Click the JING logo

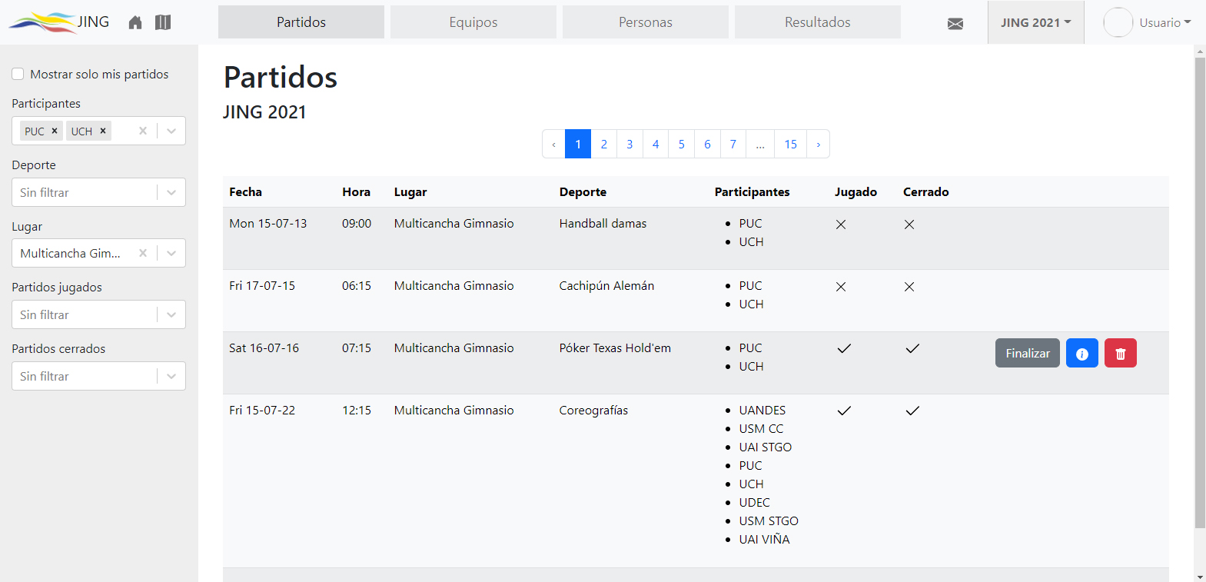pos(59,22)
